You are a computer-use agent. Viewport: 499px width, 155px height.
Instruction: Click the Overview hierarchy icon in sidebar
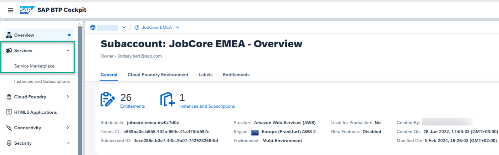tap(9, 35)
